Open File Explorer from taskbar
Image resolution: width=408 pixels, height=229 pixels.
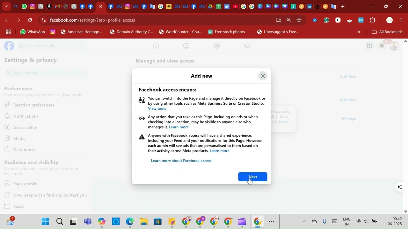(x=144, y=221)
